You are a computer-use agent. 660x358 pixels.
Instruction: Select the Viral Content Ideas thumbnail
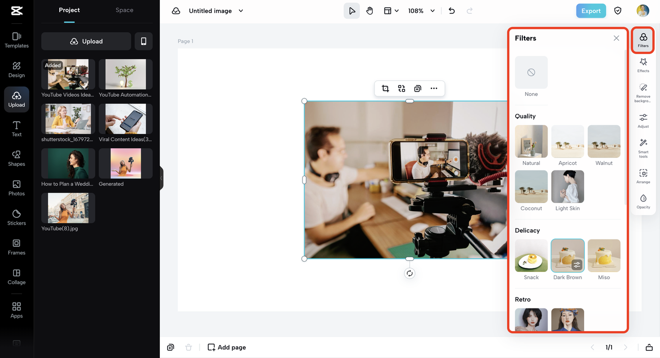[x=125, y=119]
